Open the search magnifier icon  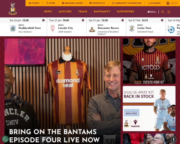tap(163, 12)
